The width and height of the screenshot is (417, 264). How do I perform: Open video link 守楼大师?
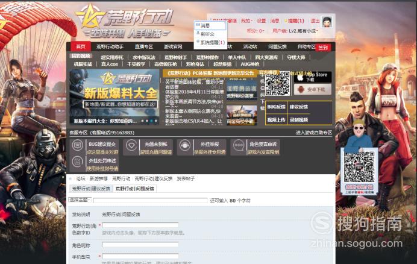point(296,57)
